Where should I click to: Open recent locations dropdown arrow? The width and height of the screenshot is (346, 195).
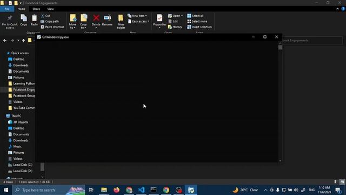point(18,41)
